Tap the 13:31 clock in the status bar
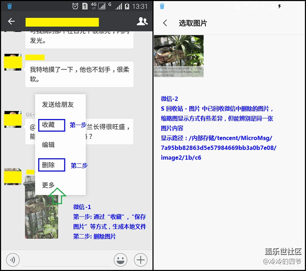Screen dimensions: 306x271 pos(140,7)
